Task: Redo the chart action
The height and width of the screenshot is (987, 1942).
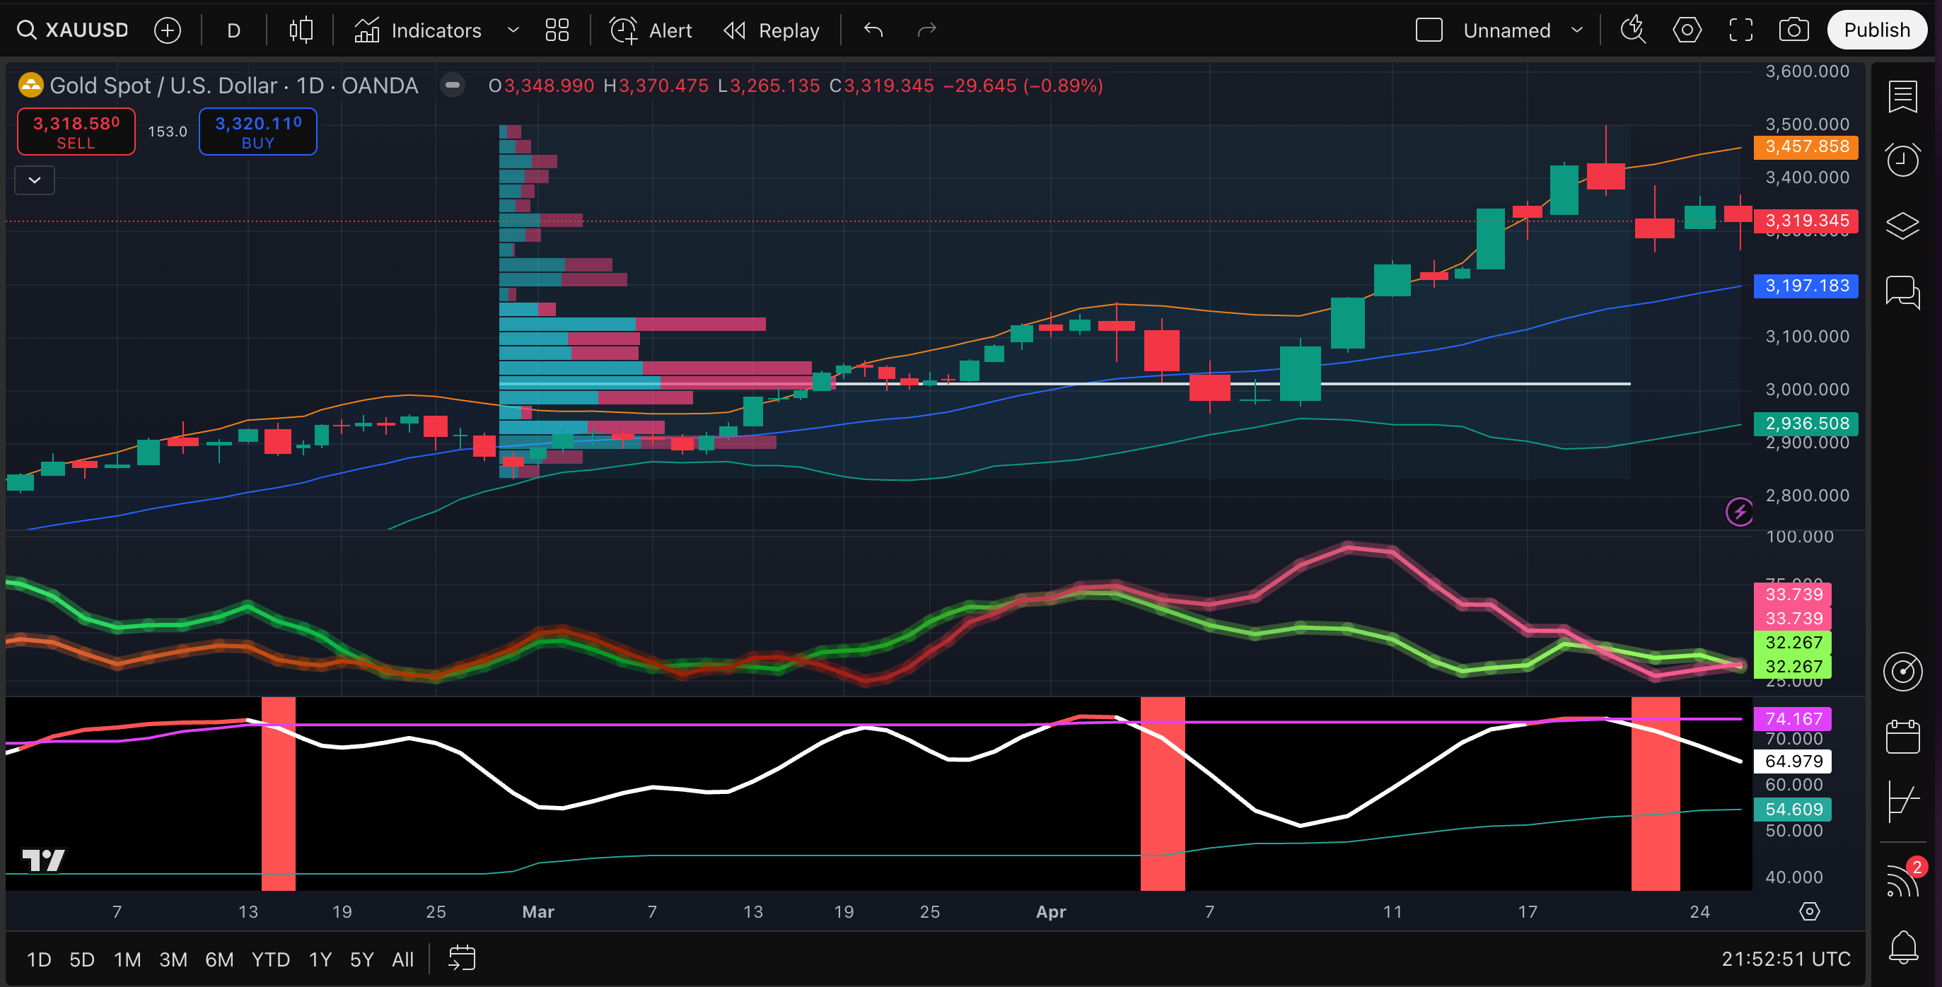Action: click(x=926, y=30)
